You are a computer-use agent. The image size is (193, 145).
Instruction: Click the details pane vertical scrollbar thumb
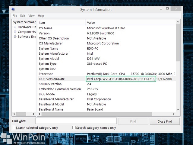(178, 43)
